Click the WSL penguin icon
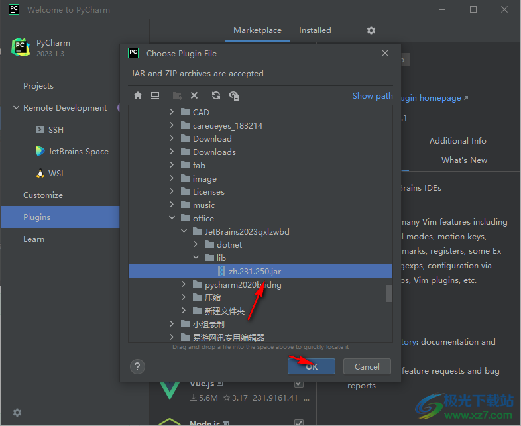The image size is (521, 426). point(40,173)
